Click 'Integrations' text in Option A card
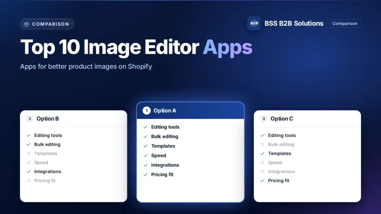Viewport: 381px width, 214px height. click(x=165, y=165)
